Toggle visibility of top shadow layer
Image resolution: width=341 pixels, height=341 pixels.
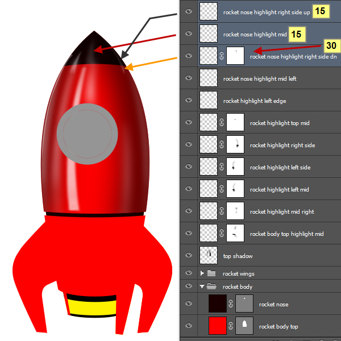[x=189, y=256]
